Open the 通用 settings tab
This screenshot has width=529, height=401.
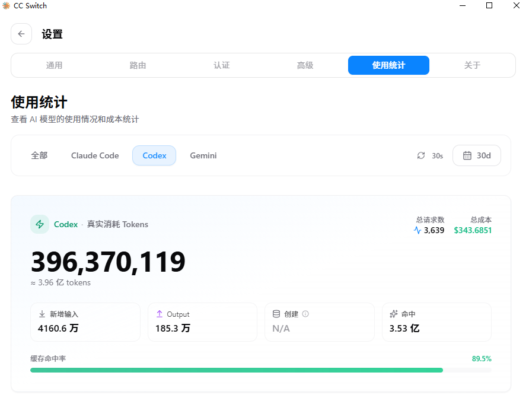point(55,65)
